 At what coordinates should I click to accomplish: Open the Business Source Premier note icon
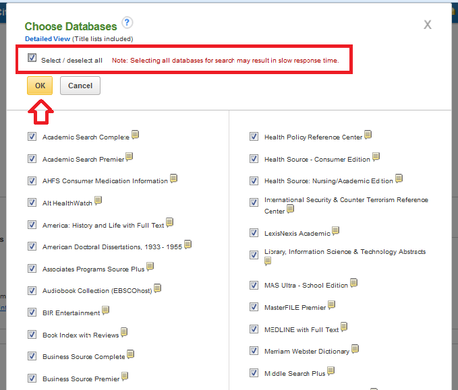125,377
